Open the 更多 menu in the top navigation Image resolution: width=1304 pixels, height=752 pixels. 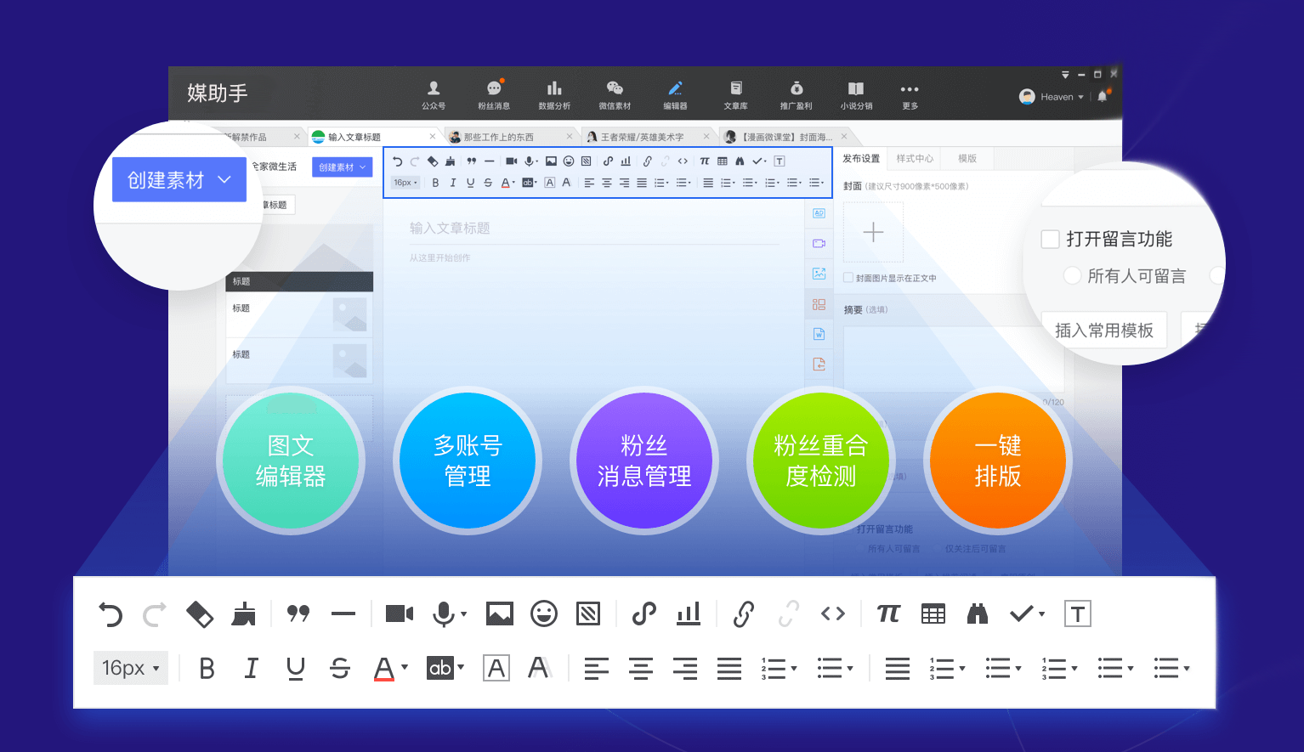pyautogui.click(x=910, y=96)
